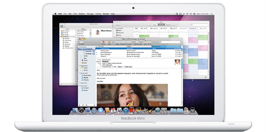Collapse CALENDARS list in iCal sidebar
Screen dimensions: 266x132
pos(115,28)
